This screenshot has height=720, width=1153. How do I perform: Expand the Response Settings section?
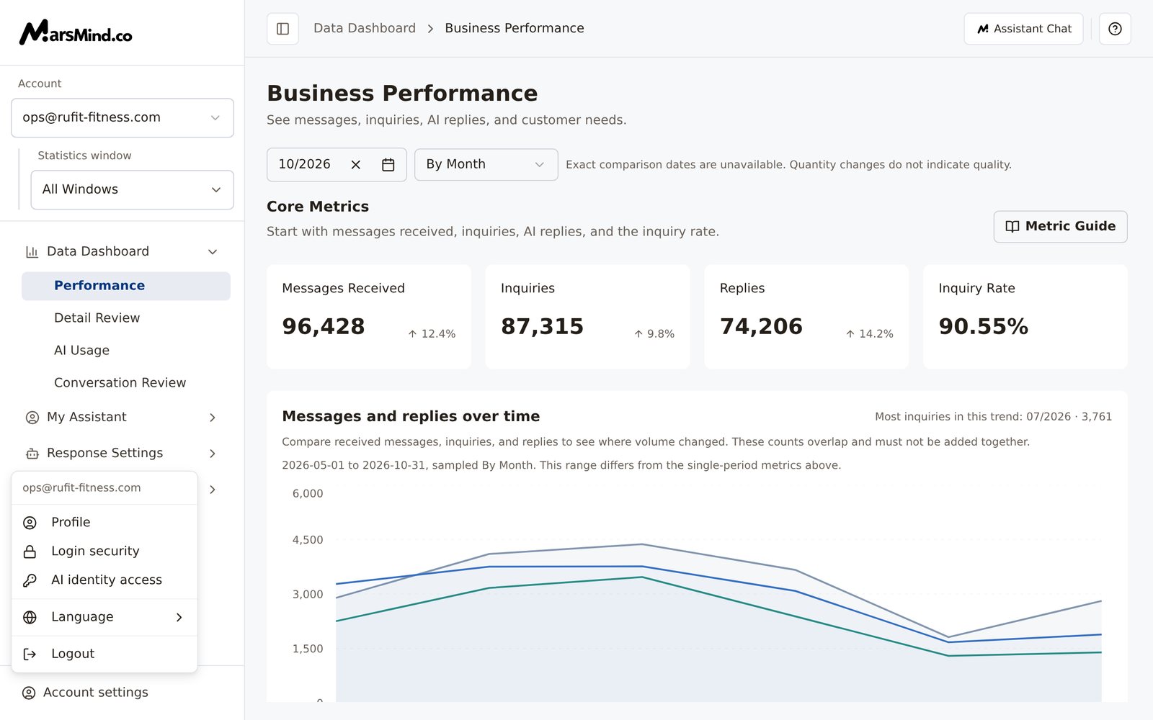[x=121, y=454]
